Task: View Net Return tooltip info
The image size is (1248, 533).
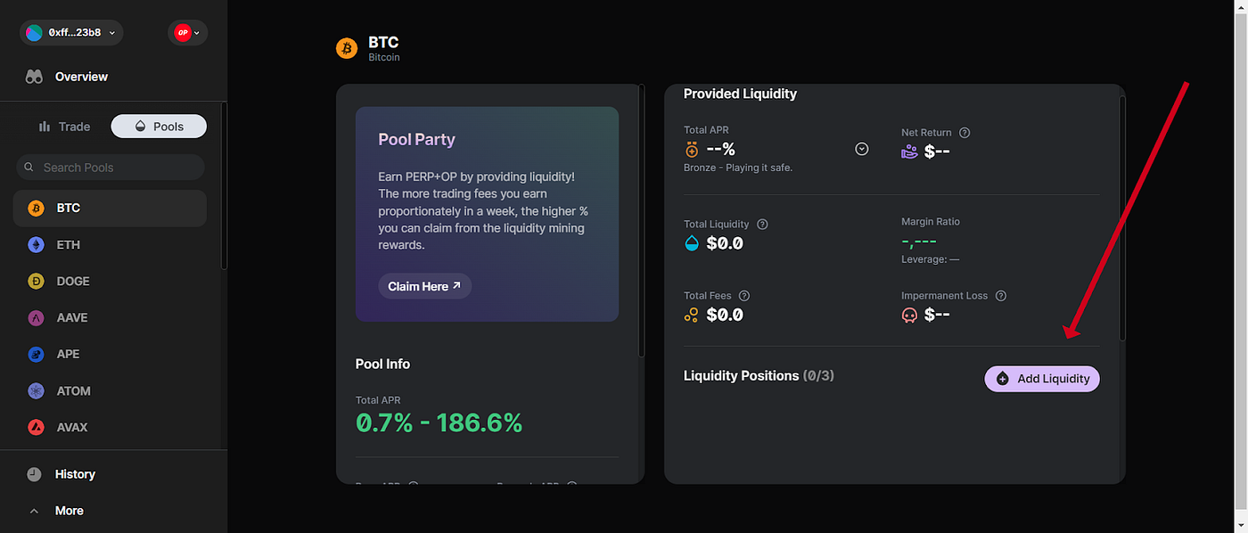Action: click(x=965, y=132)
